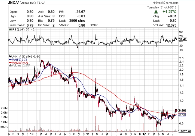Click the candlestick icon beside JNX.V (Daily)
Screen dimensions: 195x136
point(10,56)
